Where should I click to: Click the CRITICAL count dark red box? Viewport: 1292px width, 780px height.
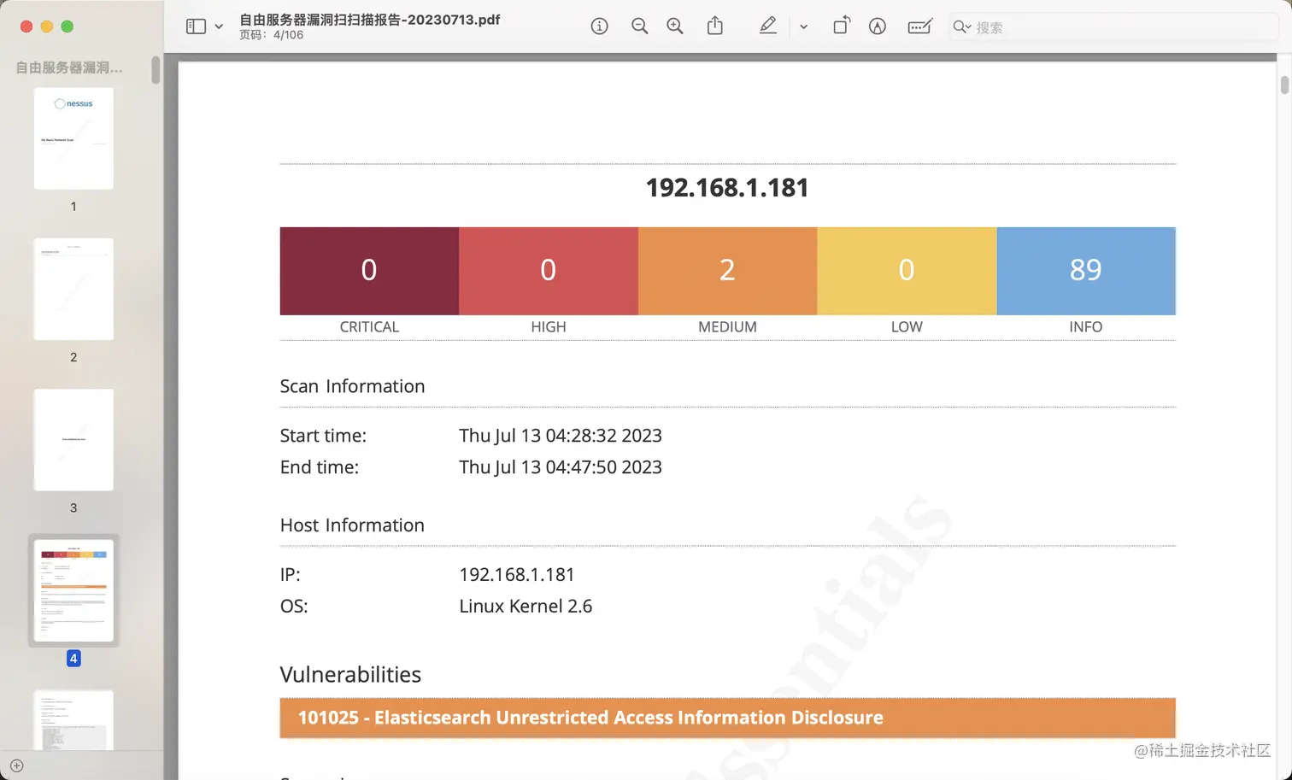[369, 271]
